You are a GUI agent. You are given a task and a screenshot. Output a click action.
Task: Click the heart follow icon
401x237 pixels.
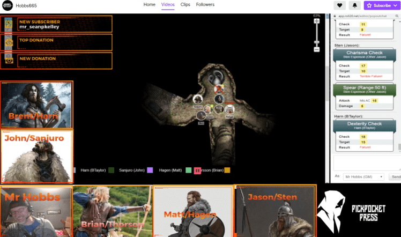click(339, 5)
